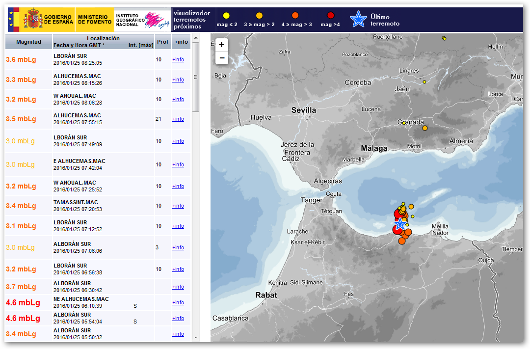The width and height of the screenshot is (530, 349).
Task: Open +info for 3.5 mbLg Alhucemas event
Action: [x=178, y=119]
